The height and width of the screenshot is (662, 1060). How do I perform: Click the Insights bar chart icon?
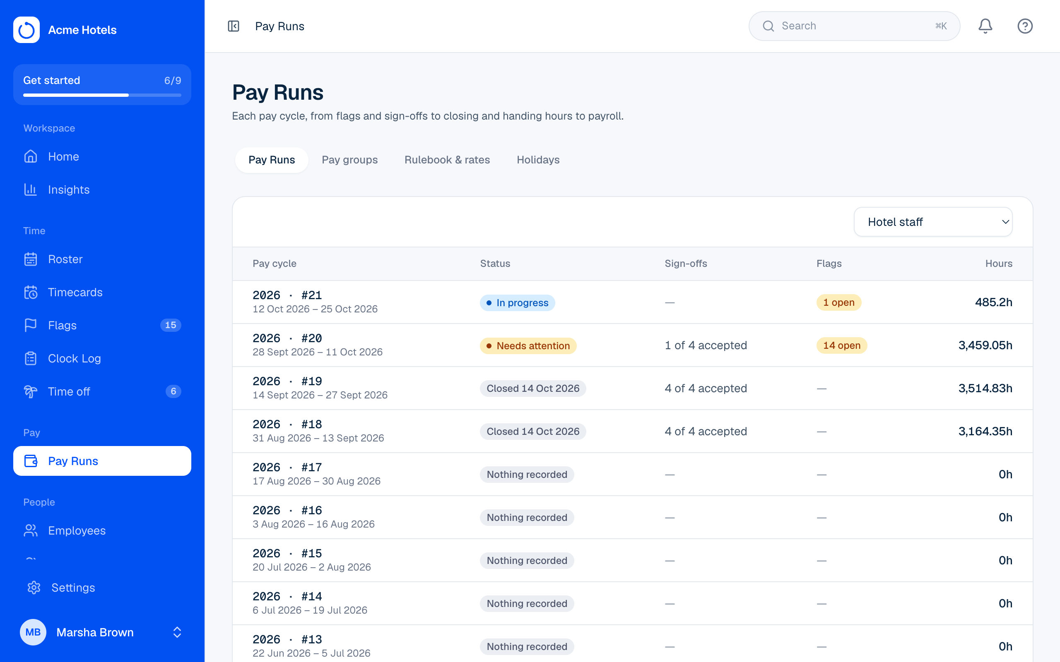click(31, 189)
